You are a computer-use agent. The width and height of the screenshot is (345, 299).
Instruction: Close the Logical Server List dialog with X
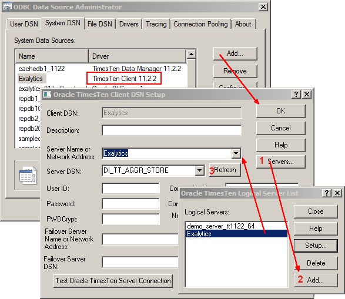(337, 193)
